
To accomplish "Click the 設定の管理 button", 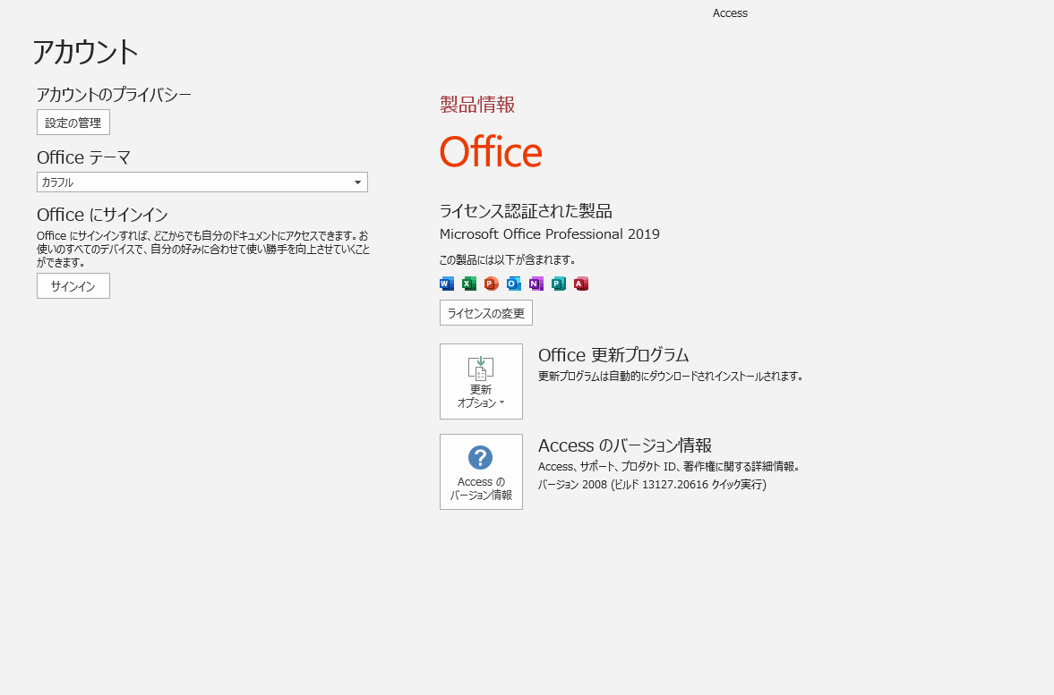I will pyautogui.click(x=73, y=123).
